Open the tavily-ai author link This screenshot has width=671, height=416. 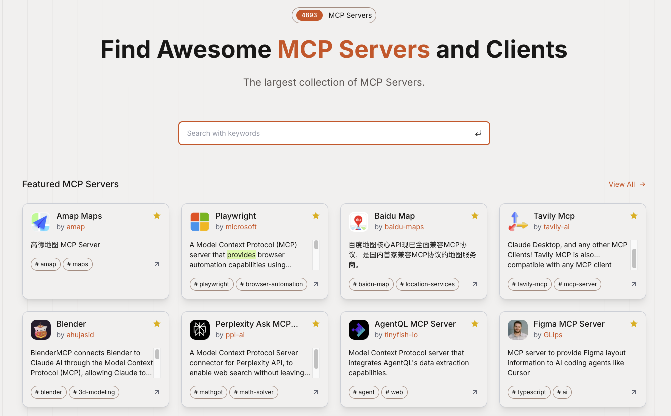pyautogui.click(x=557, y=227)
